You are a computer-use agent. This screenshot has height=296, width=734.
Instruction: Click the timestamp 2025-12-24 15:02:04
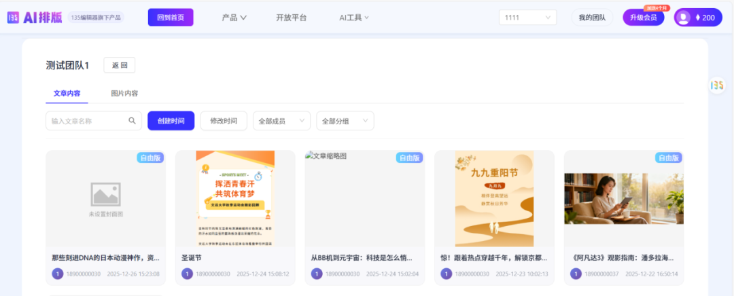click(x=392, y=274)
